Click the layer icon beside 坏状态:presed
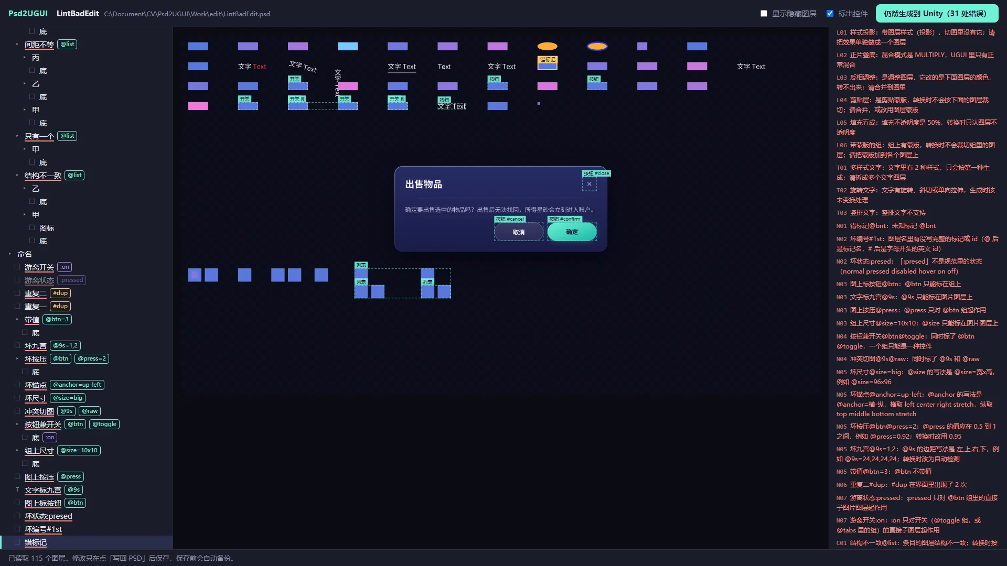This screenshot has width=1007, height=566. click(17, 516)
